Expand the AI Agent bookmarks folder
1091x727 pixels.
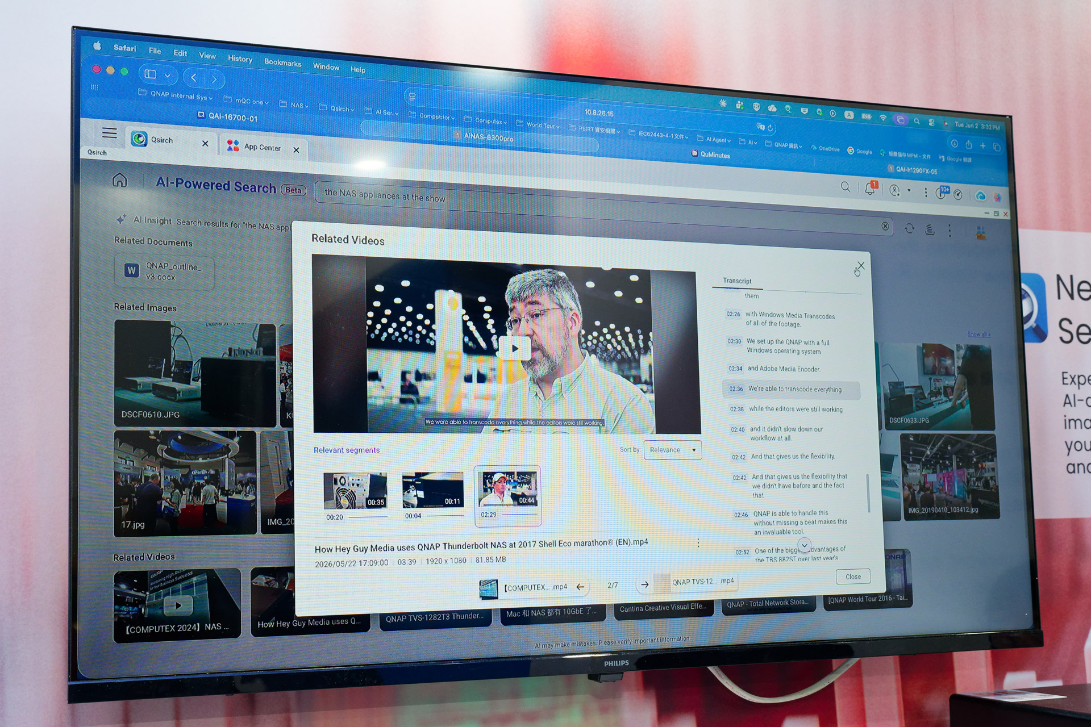pos(714,139)
